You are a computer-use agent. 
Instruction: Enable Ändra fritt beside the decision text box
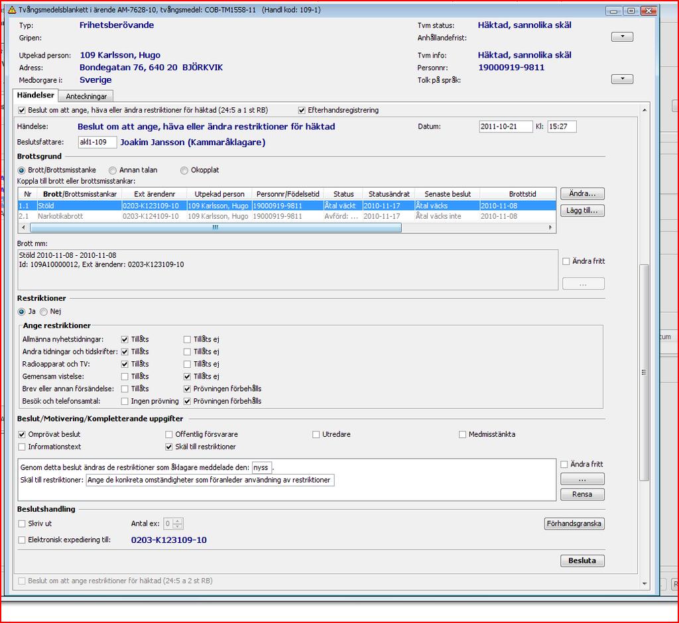coord(564,465)
